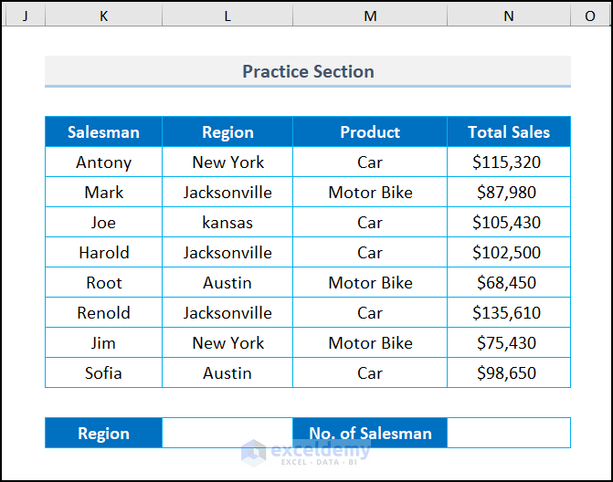Image resolution: width=613 pixels, height=482 pixels.
Task: Select the Product header cell
Action: coord(370,132)
